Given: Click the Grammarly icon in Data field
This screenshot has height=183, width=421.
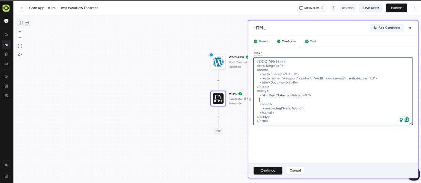Looking at the screenshot, I should [x=407, y=120].
